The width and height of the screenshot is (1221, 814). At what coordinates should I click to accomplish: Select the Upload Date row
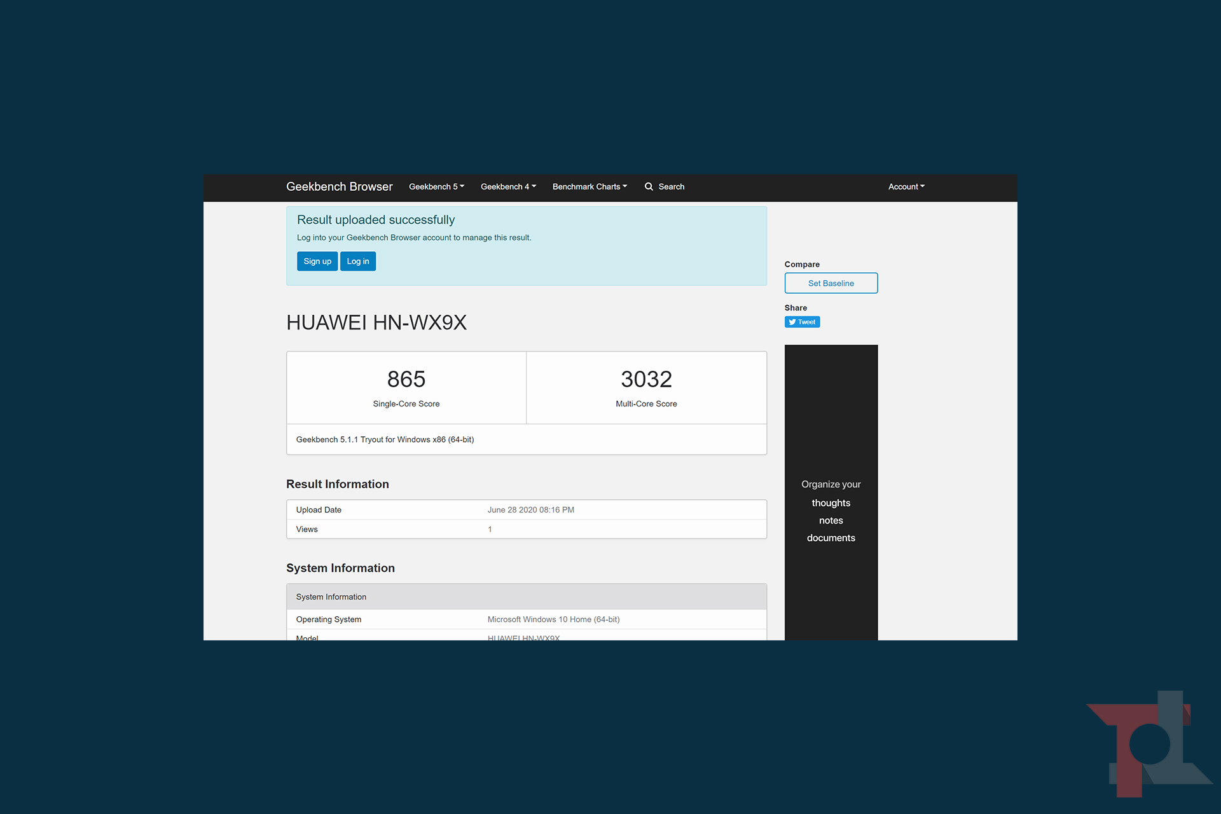[526, 510]
